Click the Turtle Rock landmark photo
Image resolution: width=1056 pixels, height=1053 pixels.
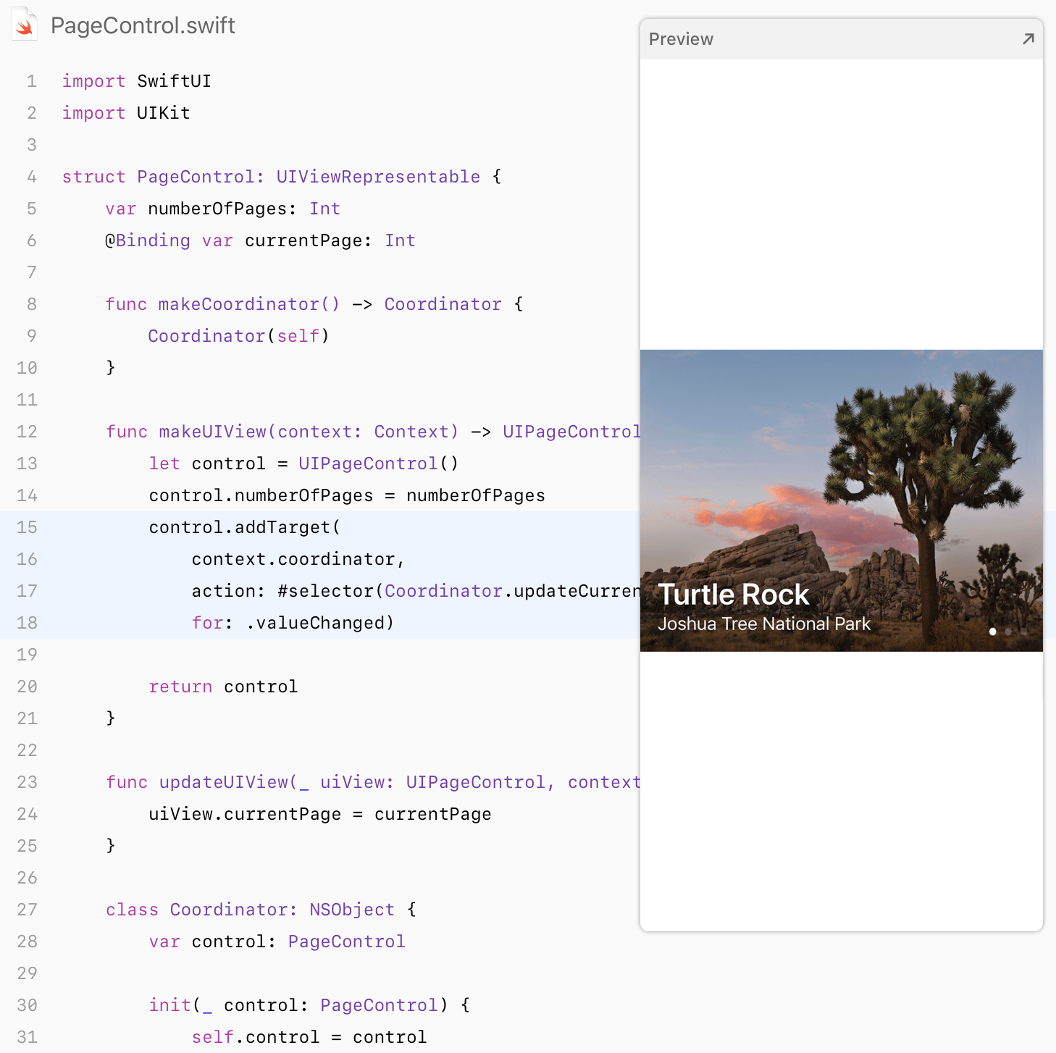[840, 471]
